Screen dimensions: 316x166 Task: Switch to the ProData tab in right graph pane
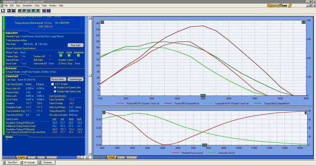[131, 157]
